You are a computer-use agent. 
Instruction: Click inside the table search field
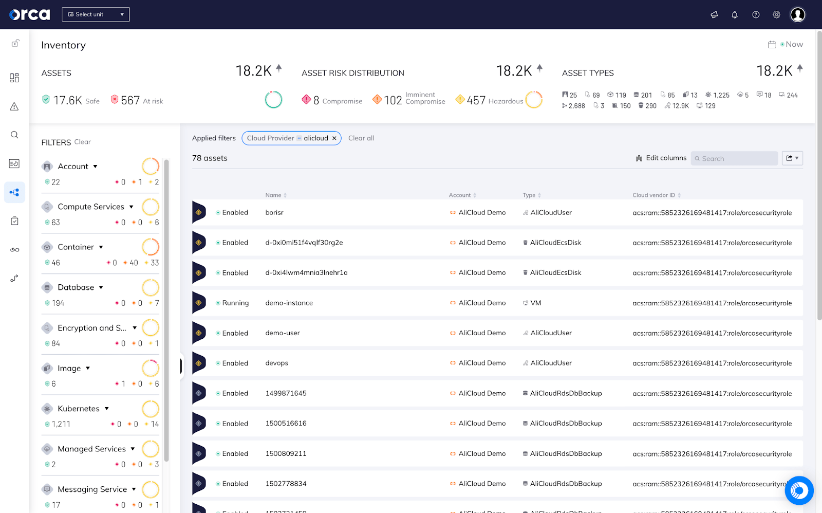coord(734,158)
